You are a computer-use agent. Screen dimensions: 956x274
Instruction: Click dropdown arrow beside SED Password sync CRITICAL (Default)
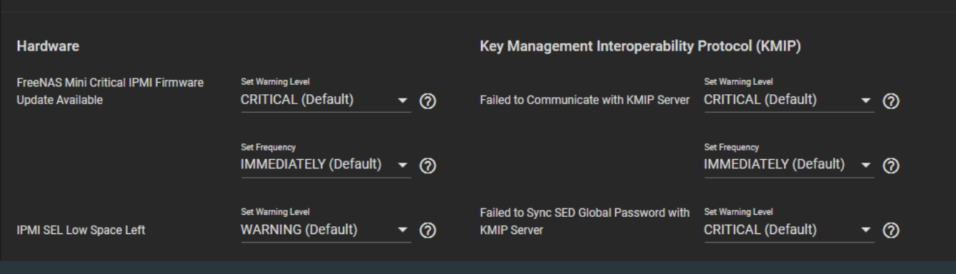865,230
